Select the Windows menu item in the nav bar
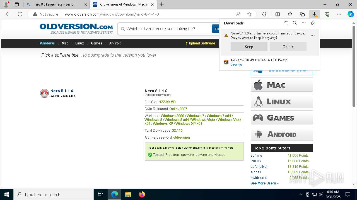The image size is (357, 200). (x=47, y=43)
